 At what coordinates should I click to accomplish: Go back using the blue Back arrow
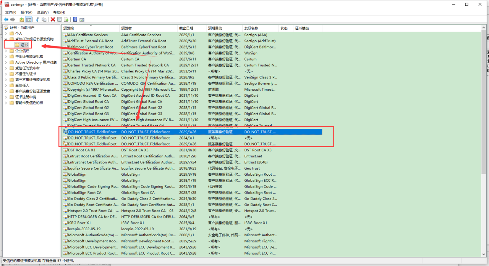(x=6, y=19)
